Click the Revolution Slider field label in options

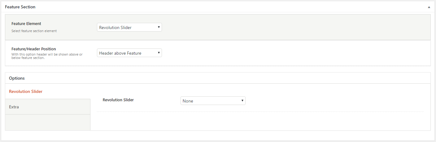(x=118, y=100)
